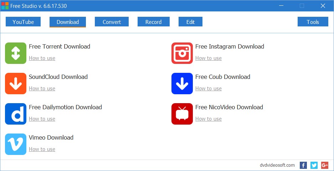Open 'How to use' for Free Dailymotion Download
The height and width of the screenshot is (171, 334).
point(42,119)
